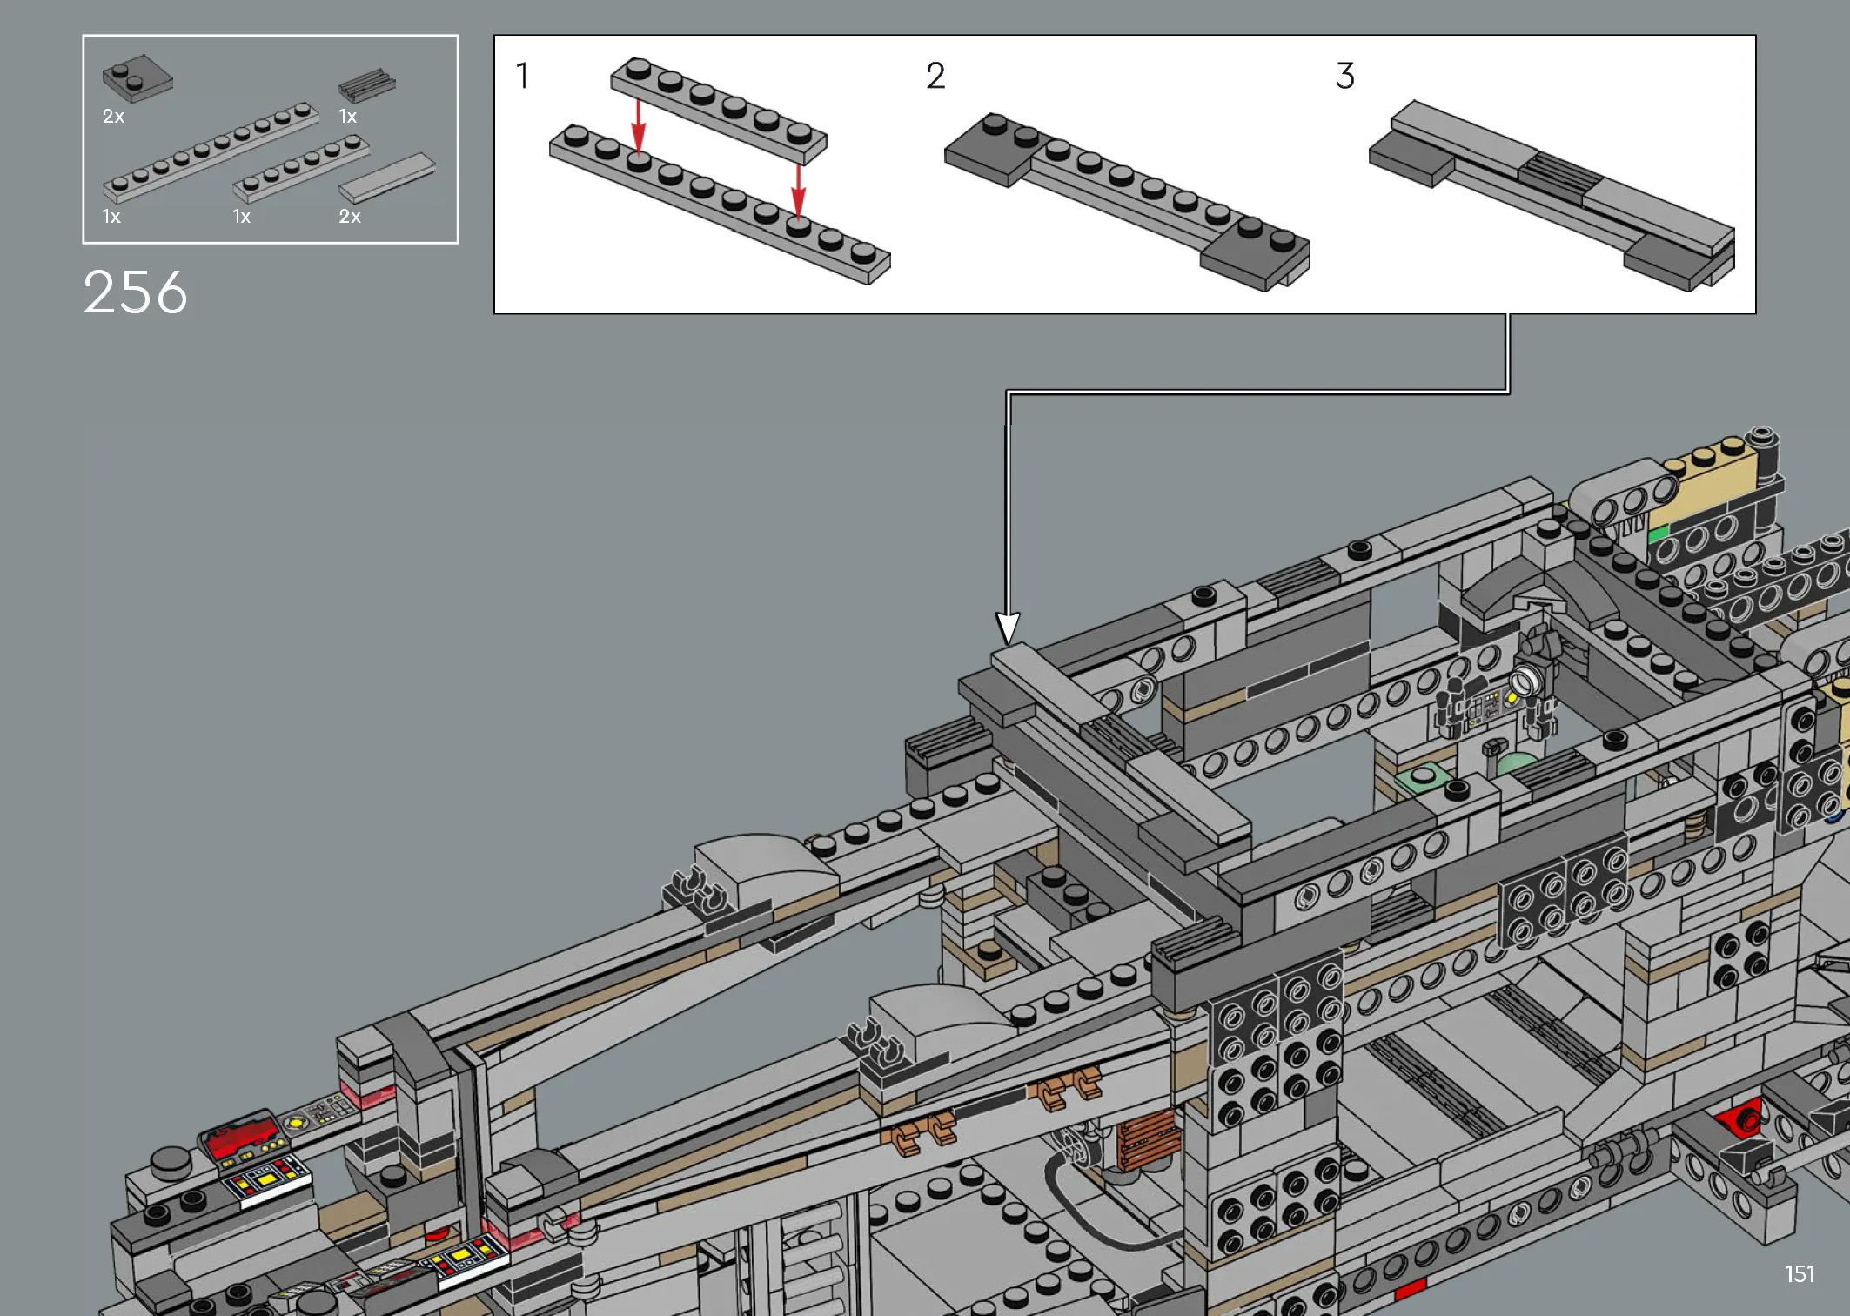Image resolution: width=1850 pixels, height=1316 pixels.
Task: Click the sub-step 1 stacked plates illustration
Action: 720,171
